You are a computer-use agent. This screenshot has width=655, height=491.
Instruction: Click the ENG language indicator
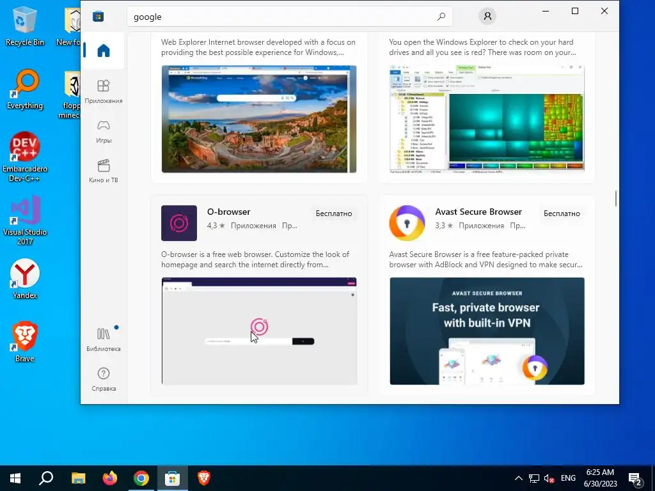coord(568,478)
